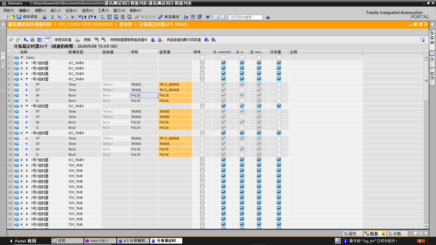Click the upload from device icon

click(x=116, y=17)
